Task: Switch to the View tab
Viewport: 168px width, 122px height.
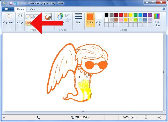Action: 33,9
